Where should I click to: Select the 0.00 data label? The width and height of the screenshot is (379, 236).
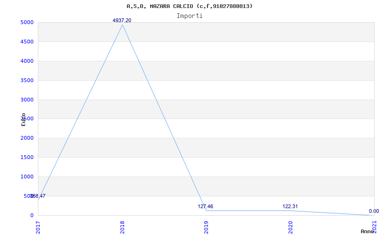point(374,211)
